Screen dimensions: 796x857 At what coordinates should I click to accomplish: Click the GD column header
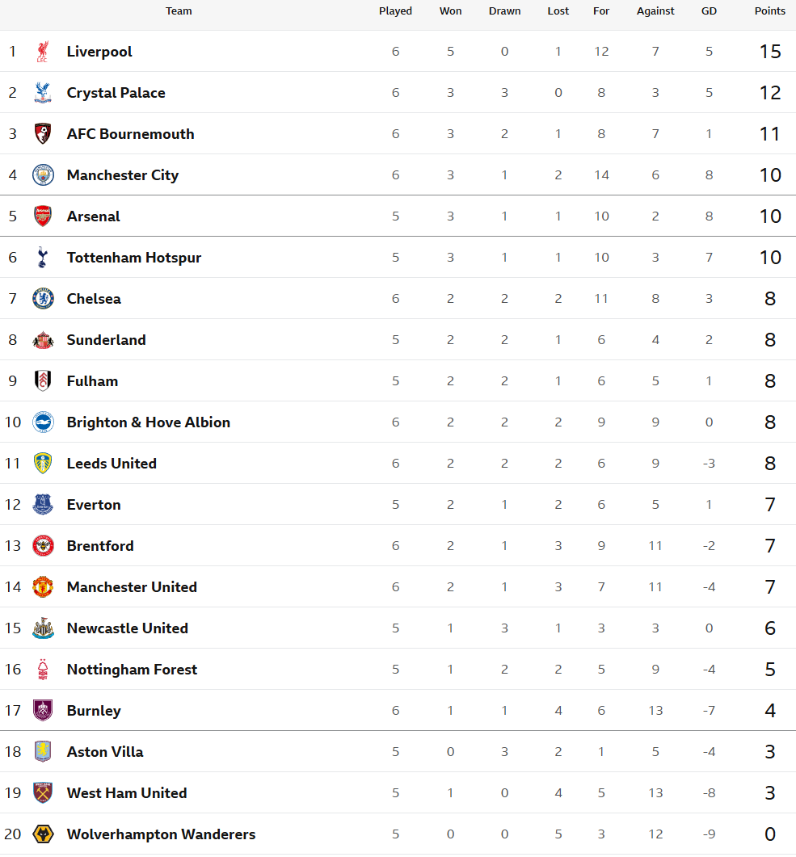[709, 11]
